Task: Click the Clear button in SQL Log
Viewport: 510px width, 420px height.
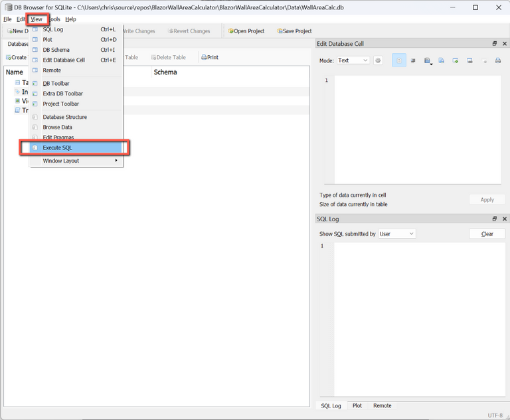Action: [487, 234]
